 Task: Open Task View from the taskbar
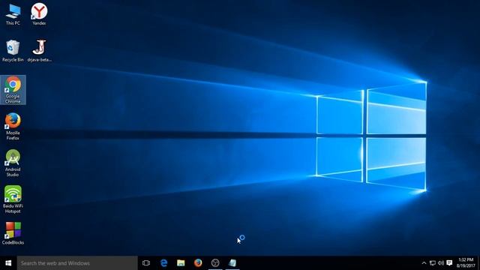tap(146, 263)
